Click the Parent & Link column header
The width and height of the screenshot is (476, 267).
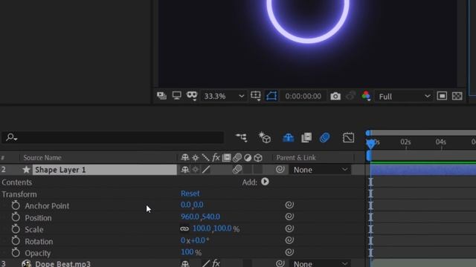[296, 158]
